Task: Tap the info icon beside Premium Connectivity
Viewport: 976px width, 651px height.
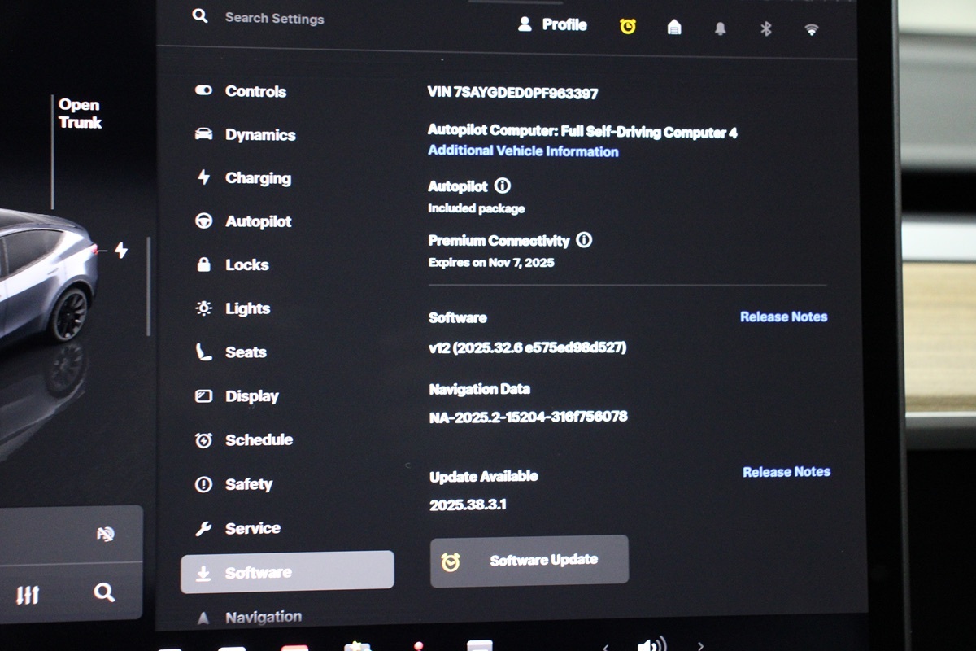Action: [x=583, y=240]
